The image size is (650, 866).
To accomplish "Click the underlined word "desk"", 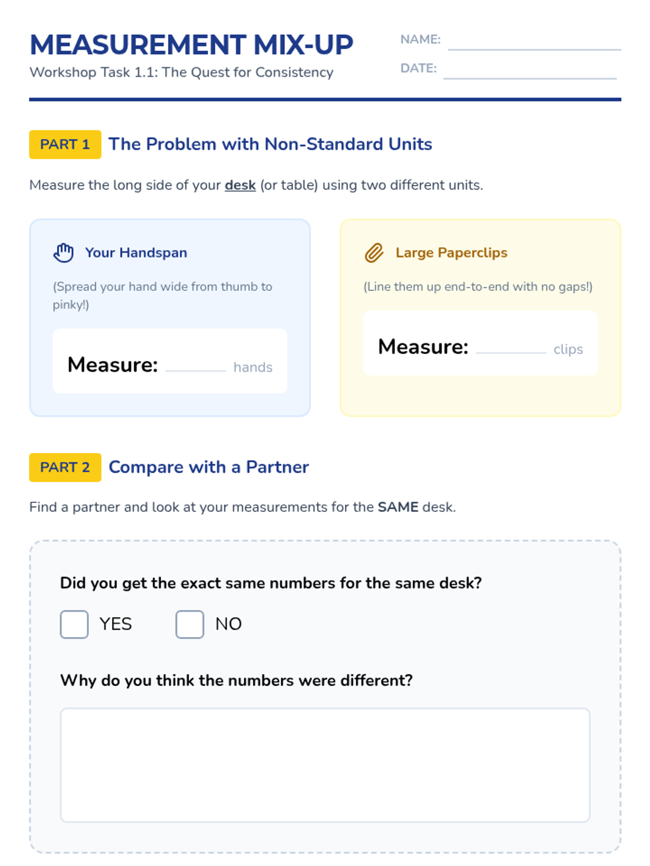I will pos(240,185).
